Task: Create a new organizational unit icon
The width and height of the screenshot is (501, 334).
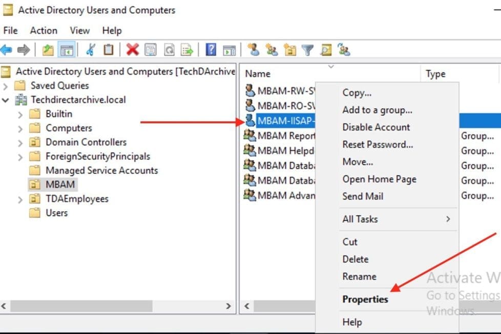Action: coord(289,50)
